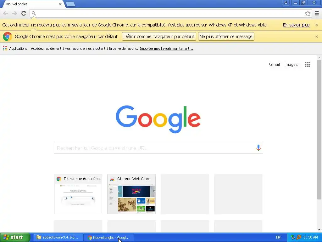322x242 pixels.
Task: Open Google Images link
Action: coord(291,64)
